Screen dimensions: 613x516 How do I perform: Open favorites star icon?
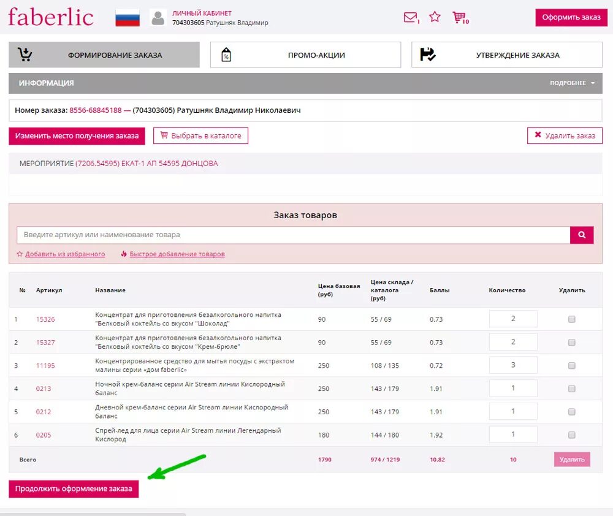[435, 17]
